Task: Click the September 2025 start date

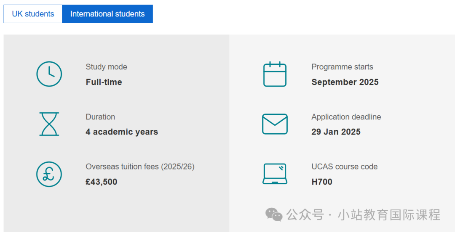Action: pos(345,82)
